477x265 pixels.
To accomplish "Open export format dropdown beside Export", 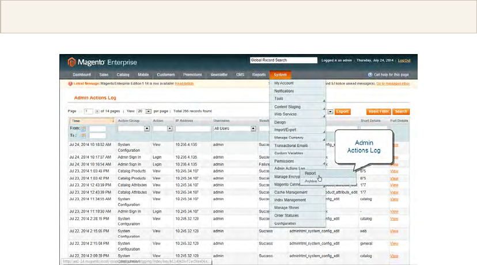I will click(330, 112).
